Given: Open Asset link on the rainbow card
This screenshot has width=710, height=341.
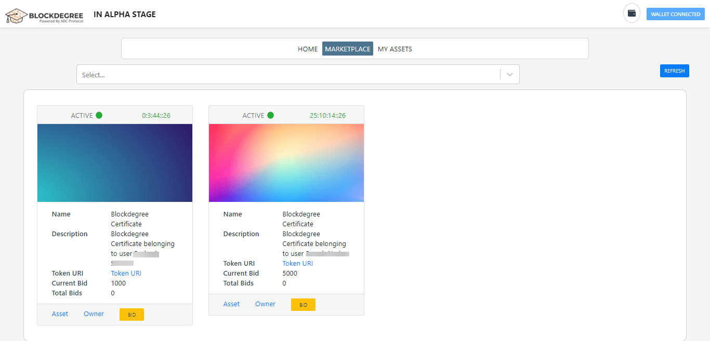Looking at the screenshot, I should pyautogui.click(x=232, y=304).
